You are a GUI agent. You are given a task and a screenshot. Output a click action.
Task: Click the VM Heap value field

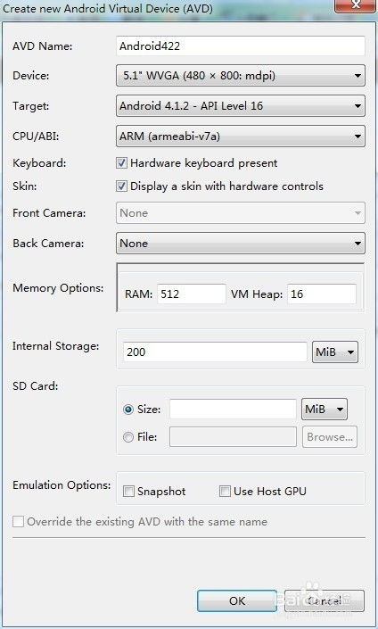[322, 294]
